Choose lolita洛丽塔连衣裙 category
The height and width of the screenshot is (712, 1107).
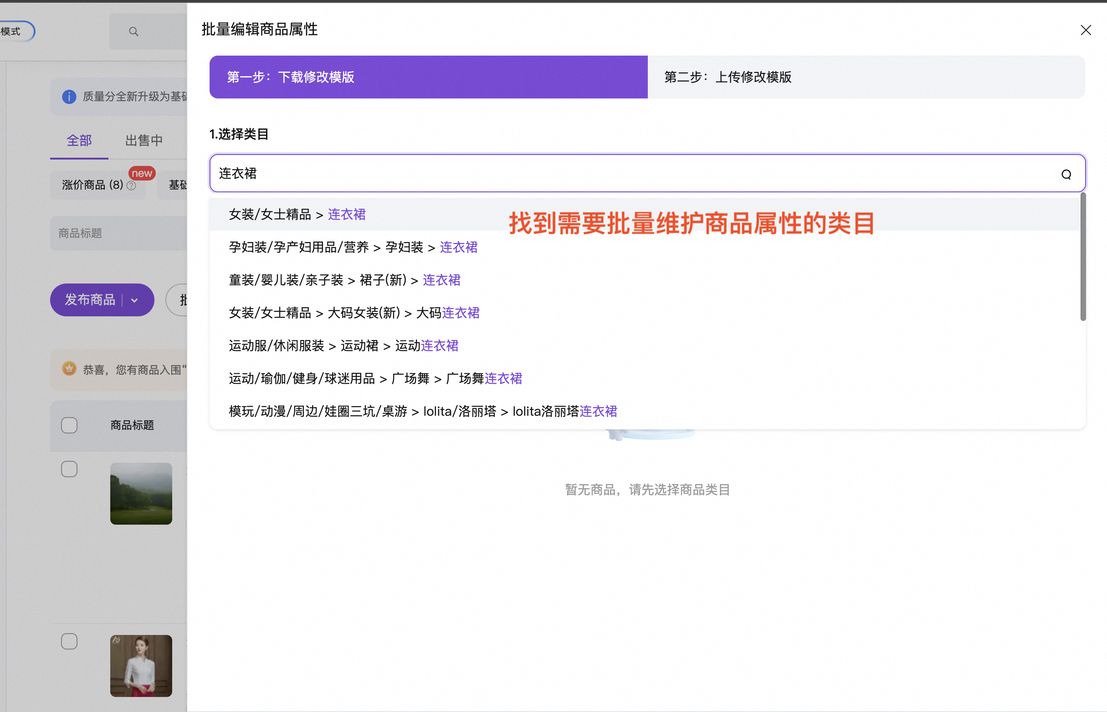click(x=645, y=411)
